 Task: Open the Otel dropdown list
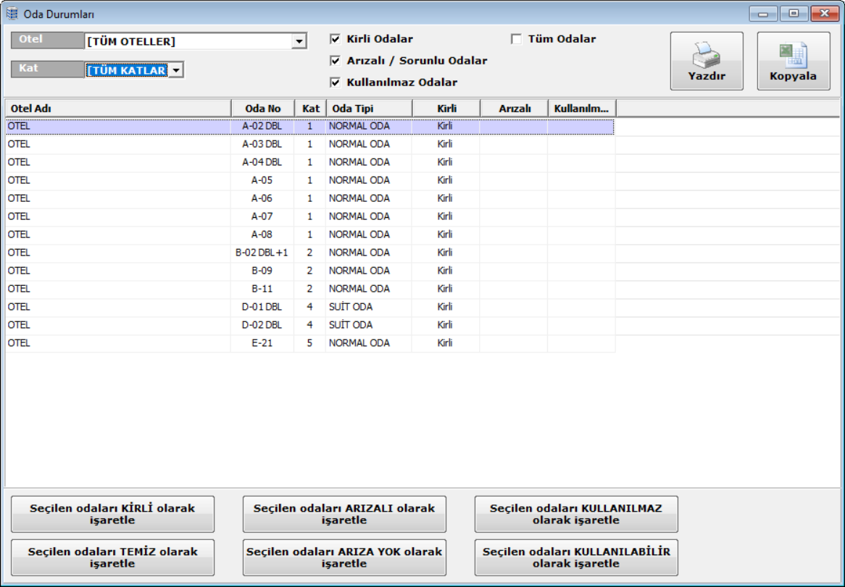299,42
